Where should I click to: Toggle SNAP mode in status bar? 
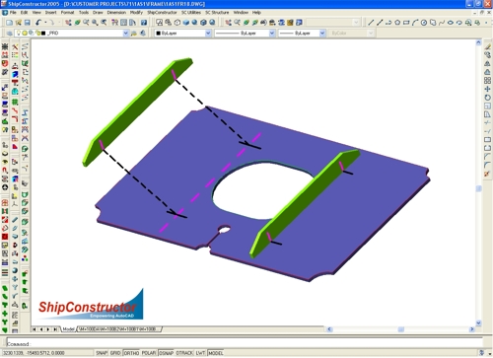point(102,353)
